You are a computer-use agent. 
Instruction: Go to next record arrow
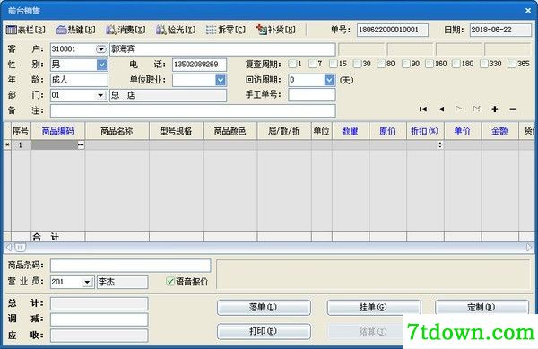(x=459, y=109)
